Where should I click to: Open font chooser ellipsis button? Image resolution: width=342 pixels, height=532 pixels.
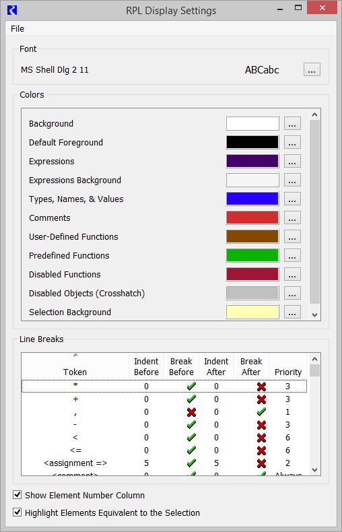(x=312, y=70)
